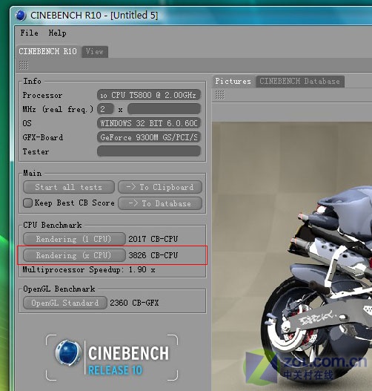Start the OpenGL Standard benchmark

65,303
